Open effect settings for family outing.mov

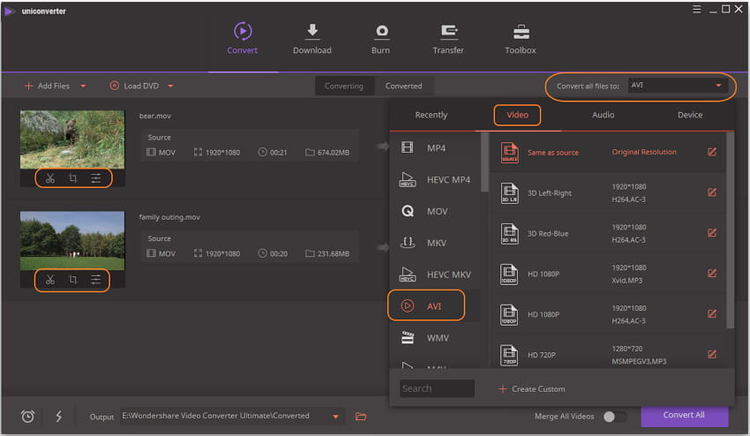[x=95, y=280]
